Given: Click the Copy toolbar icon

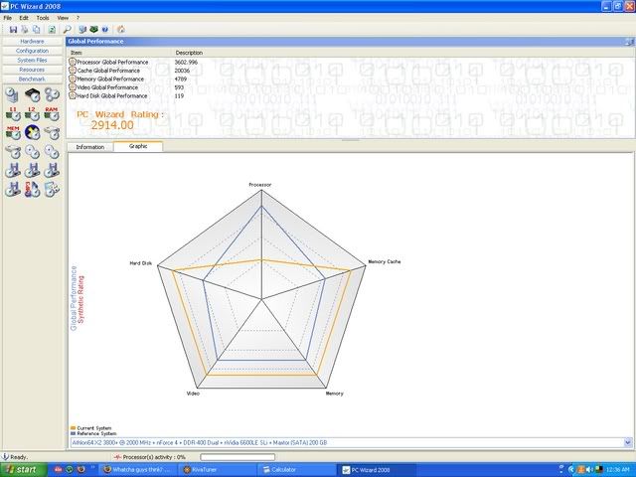Looking at the screenshot, I should pyautogui.click(x=37, y=29).
